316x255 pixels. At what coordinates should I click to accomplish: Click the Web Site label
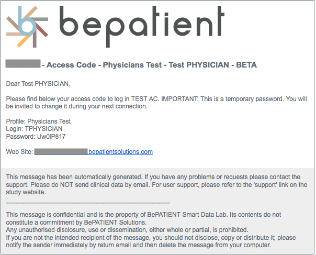[19, 152]
